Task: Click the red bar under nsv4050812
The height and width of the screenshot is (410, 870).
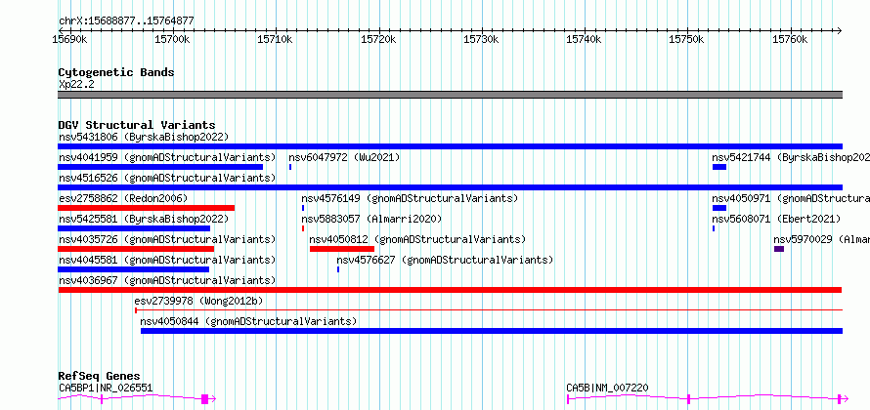Action: 342,249
